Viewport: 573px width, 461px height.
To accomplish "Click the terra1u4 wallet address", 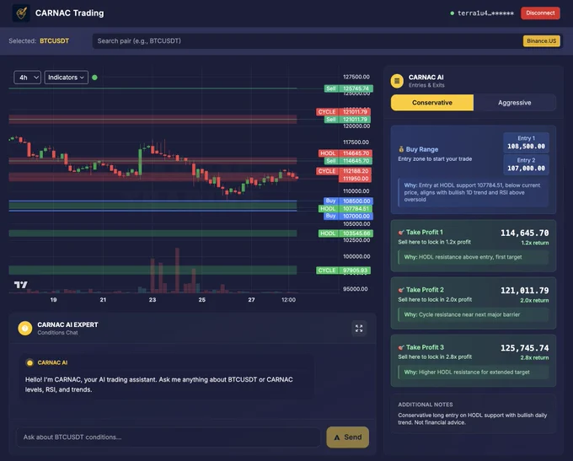I will (485, 13).
